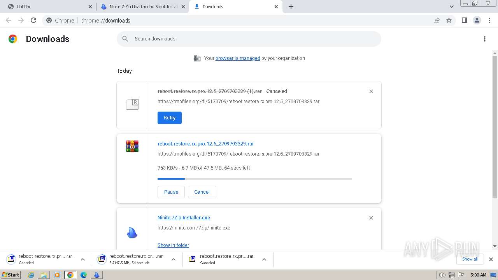The height and width of the screenshot is (280, 498).
Task: Open a new tab with the plus button
Action: 291,7
